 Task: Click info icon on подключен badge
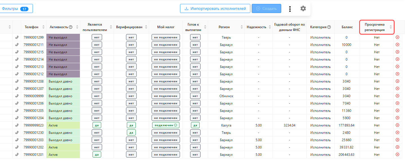[x=175, y=125]
